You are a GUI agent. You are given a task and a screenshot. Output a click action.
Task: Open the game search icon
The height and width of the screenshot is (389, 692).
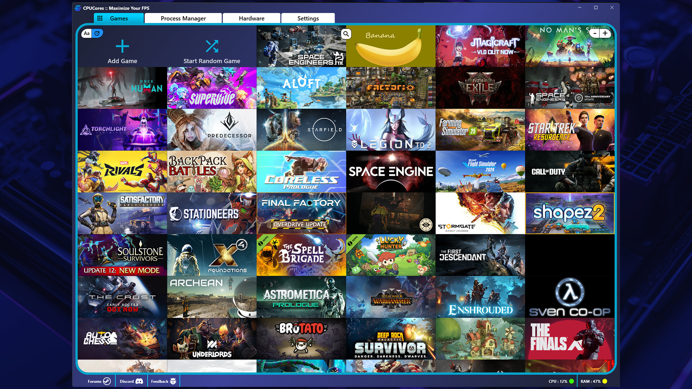pyautogui.click(x=346, y=34)
